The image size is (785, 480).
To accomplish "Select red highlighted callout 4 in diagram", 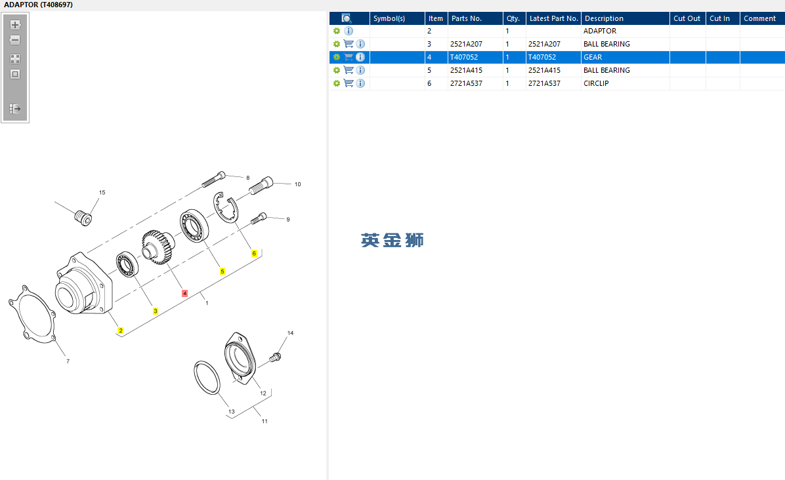I will pyautogui.click(x=184, y=293).
